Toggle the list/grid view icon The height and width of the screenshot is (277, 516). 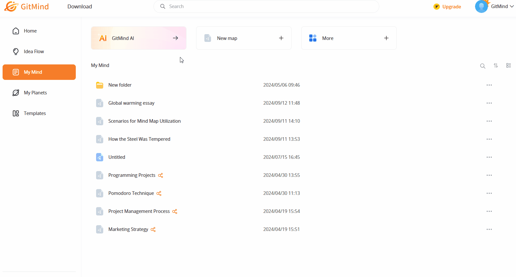coord(509,65)
